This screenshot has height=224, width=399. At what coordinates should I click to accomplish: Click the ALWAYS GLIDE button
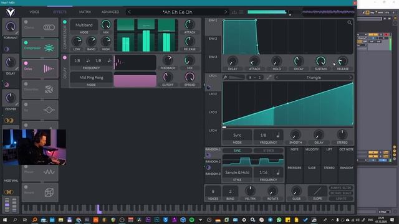point(341,188)
